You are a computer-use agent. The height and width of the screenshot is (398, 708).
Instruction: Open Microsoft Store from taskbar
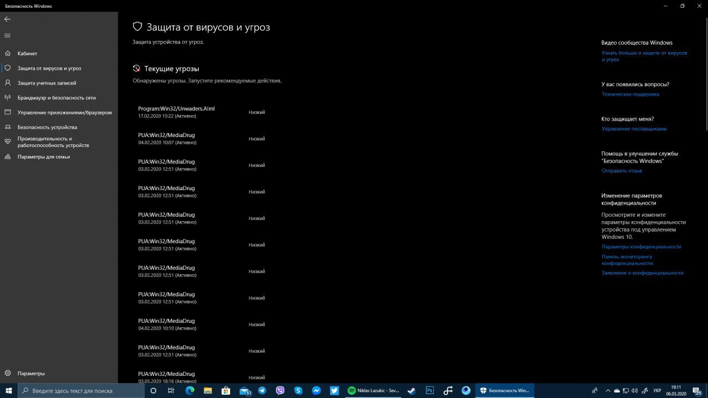tap(226, 390)
